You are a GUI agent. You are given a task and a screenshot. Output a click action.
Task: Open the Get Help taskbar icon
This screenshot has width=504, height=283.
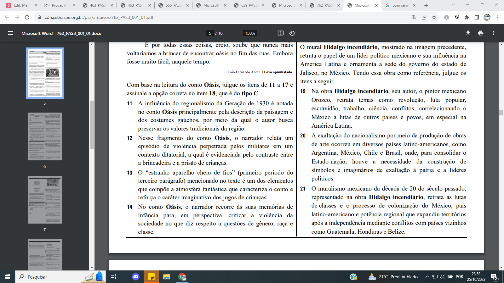click(x=353, y=277)
